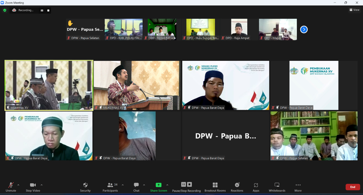Select the DPD - KAB. PULAU TAL... video thumbnail
The width and height of the screenshot is (363, 195).
click(x=124, y=30)
